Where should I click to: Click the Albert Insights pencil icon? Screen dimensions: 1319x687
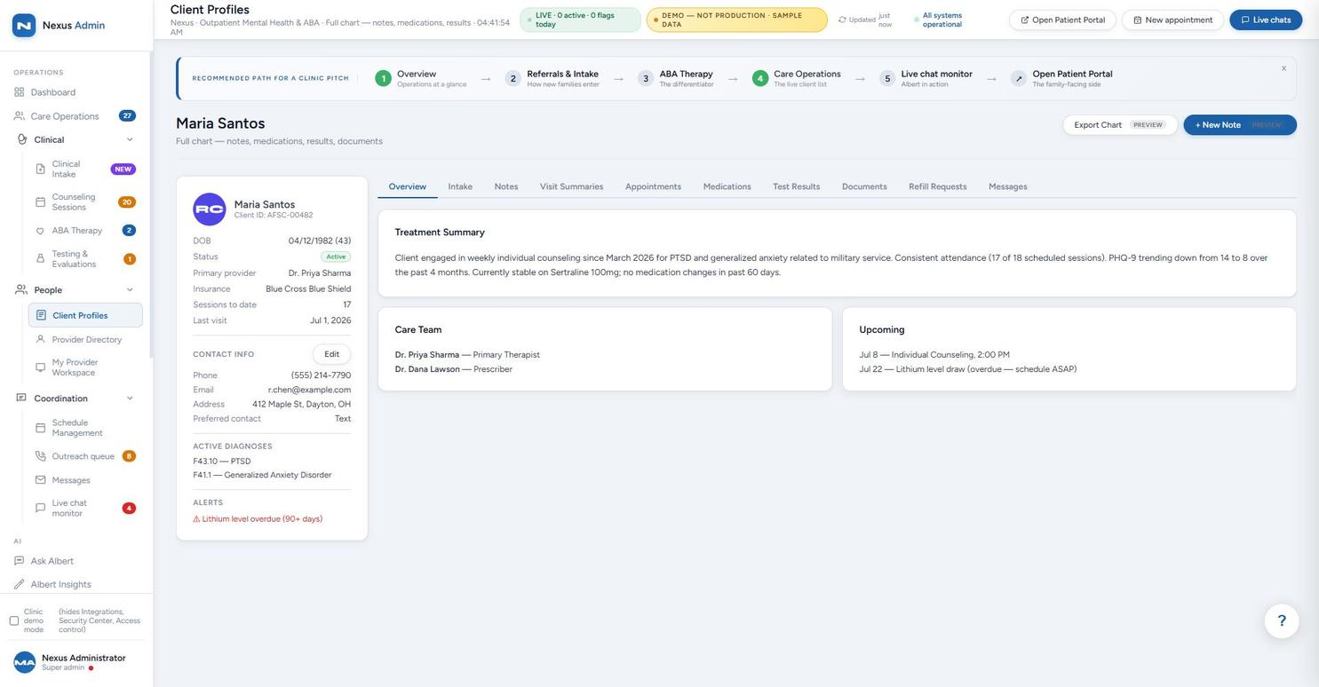[20, 584]
